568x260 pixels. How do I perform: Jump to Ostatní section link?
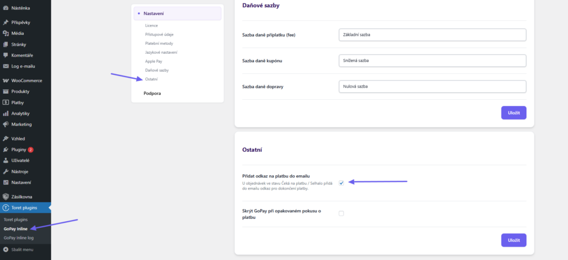click(151, 79)
